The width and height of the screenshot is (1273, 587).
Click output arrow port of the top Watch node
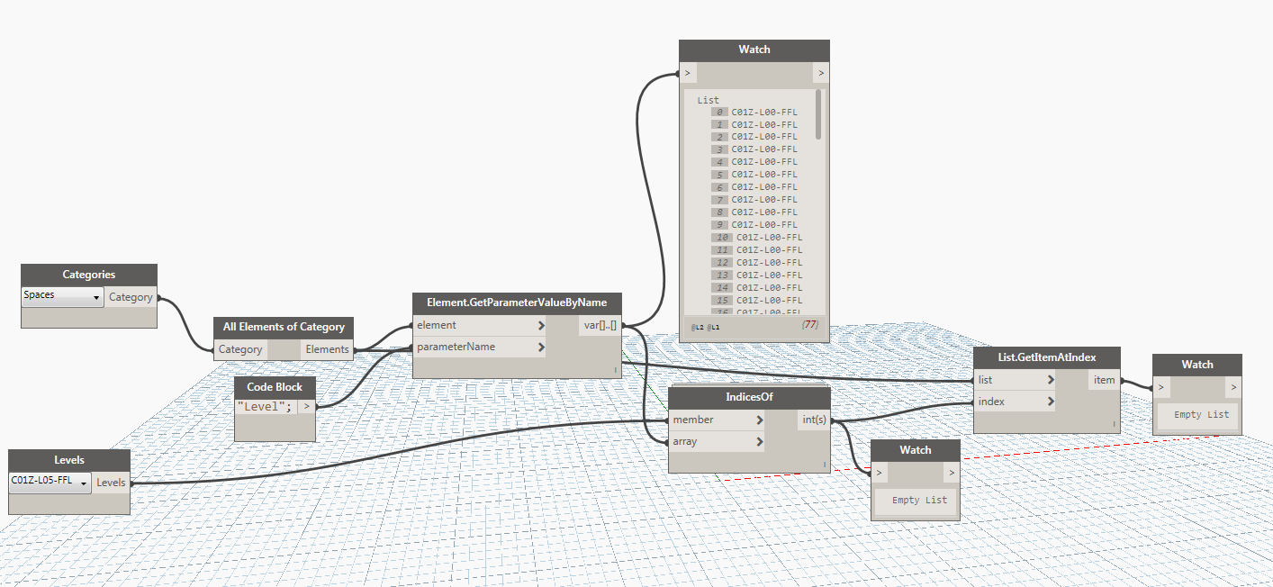[x=821, y=72]
